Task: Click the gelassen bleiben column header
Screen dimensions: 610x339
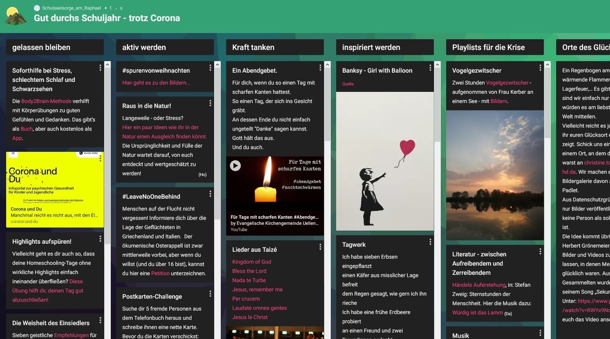Action: coord(55,47)
